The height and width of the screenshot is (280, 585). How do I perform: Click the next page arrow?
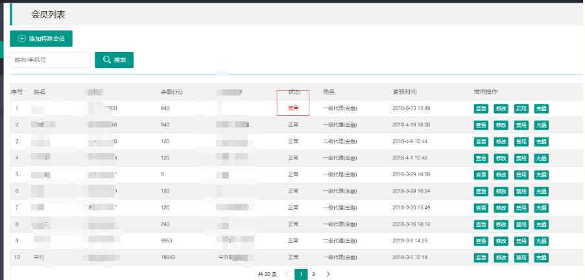(328, 274)
